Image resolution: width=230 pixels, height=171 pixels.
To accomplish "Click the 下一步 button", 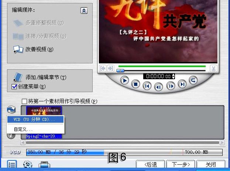I will pos(180,164).
